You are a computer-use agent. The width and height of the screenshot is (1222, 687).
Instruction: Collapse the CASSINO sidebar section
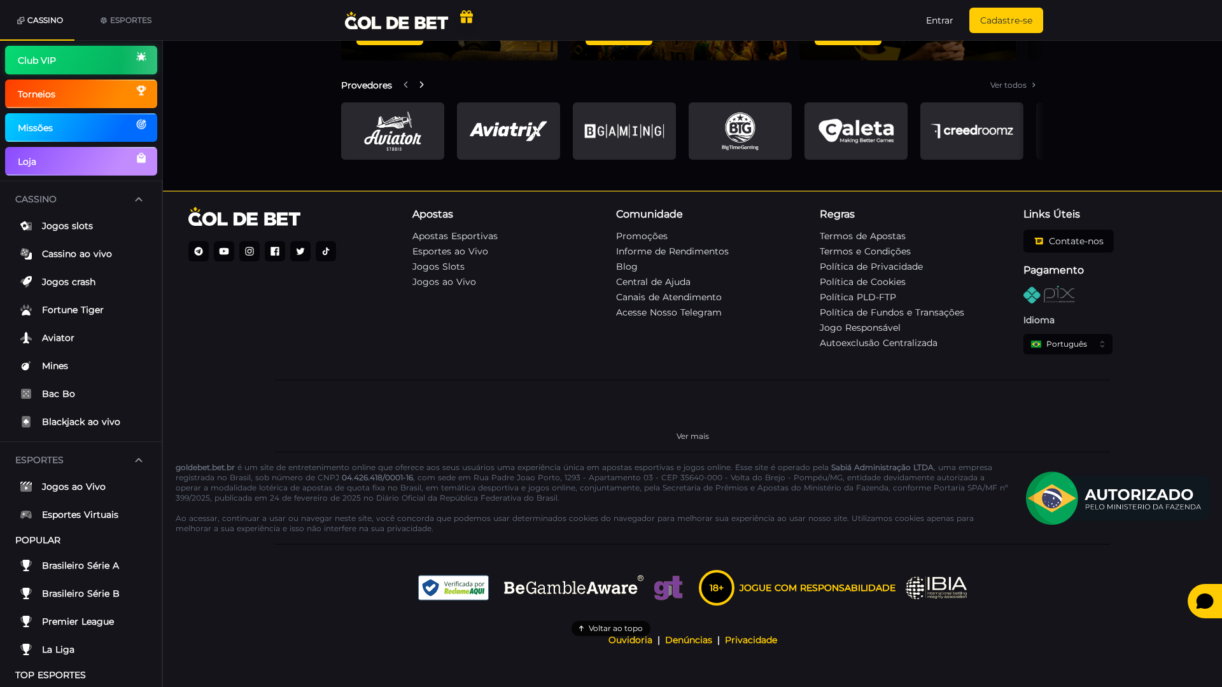[139, 200]
